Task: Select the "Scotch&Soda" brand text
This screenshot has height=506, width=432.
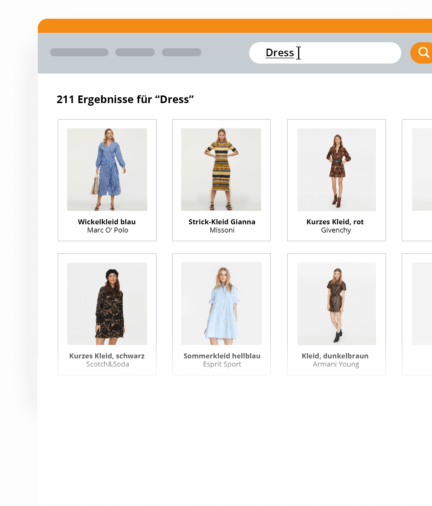Action: tap(108, 364)
